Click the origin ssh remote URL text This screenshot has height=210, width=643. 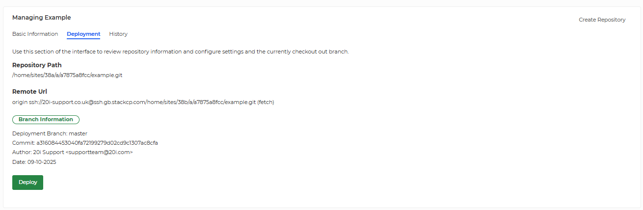tap(143, 102)
